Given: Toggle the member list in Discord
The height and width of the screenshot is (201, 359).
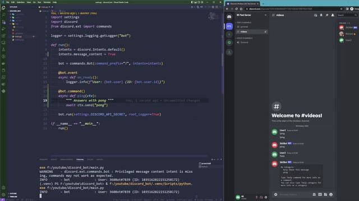Looking at the screenshot, I should pyautogui.click(x=333, y=15).
